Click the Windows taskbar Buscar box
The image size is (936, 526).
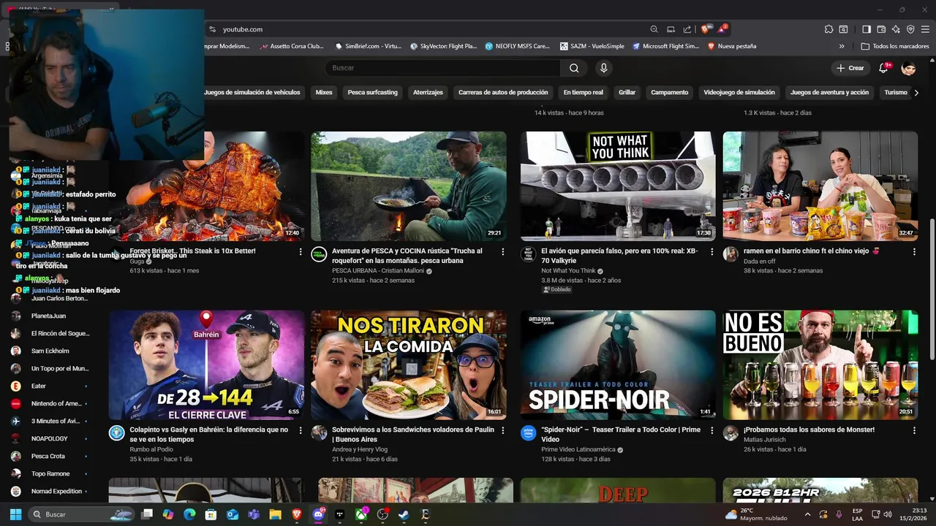pyautogui.click(x=81, y=514)
